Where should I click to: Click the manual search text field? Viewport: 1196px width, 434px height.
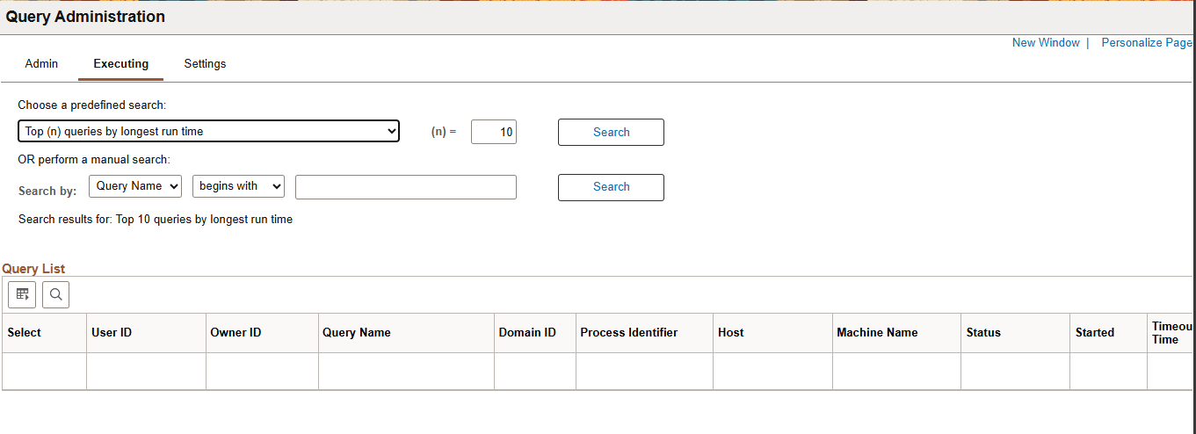click(405, 187)
